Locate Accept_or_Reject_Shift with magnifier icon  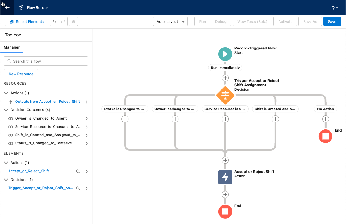(x=78, y=171)
